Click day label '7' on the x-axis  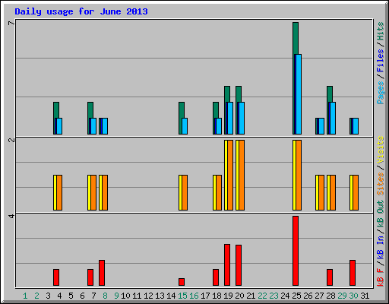(93, 296)
